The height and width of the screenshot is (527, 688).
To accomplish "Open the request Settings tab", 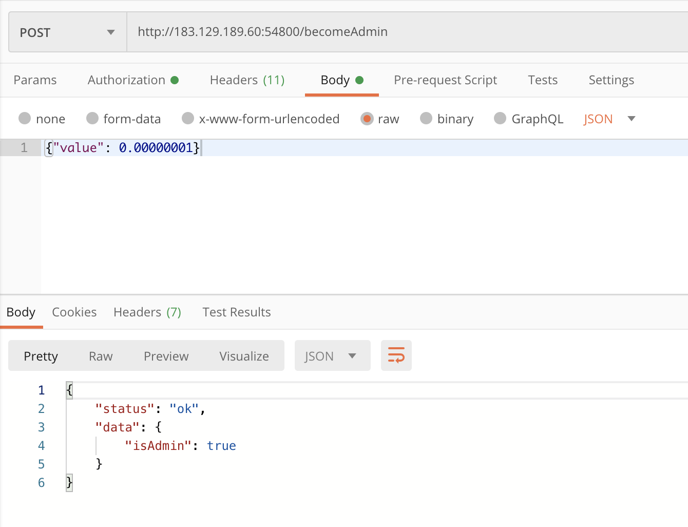I will point(611,80).
